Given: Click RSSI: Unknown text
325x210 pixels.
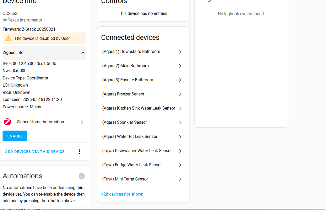Looking at the screenshot, I should (x=16, y=92).
